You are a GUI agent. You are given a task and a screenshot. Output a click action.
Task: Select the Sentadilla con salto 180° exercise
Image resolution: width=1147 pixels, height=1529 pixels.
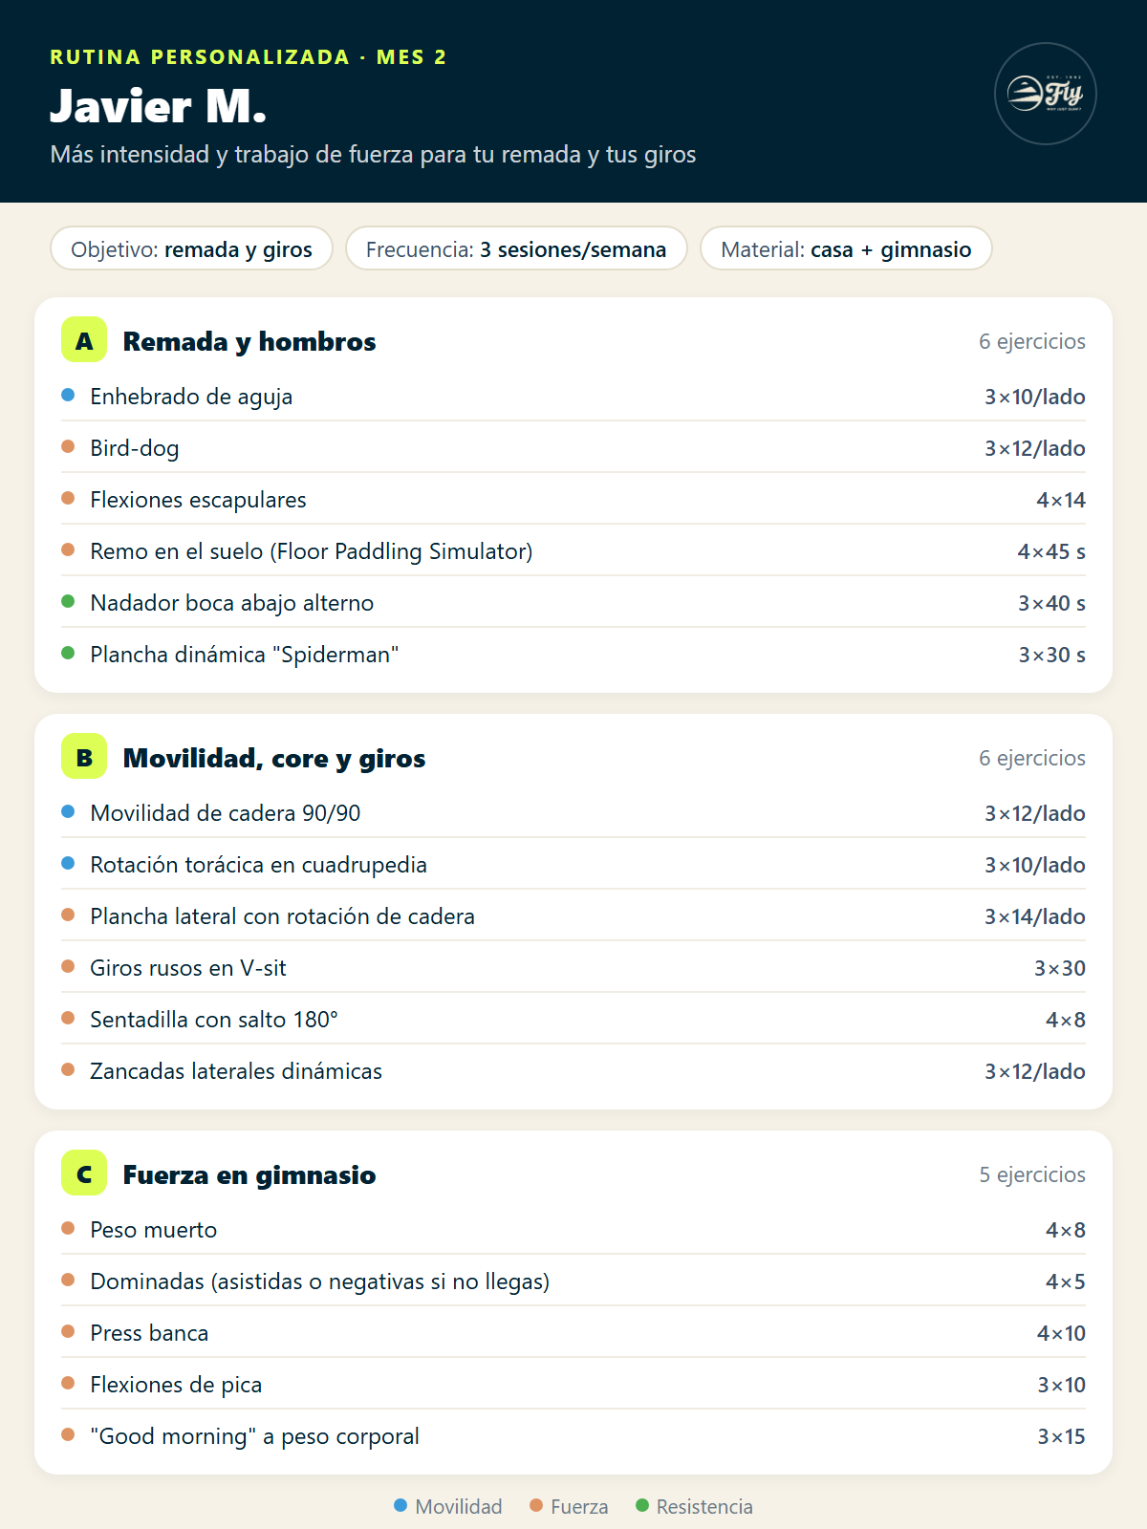coord(573,1019)
